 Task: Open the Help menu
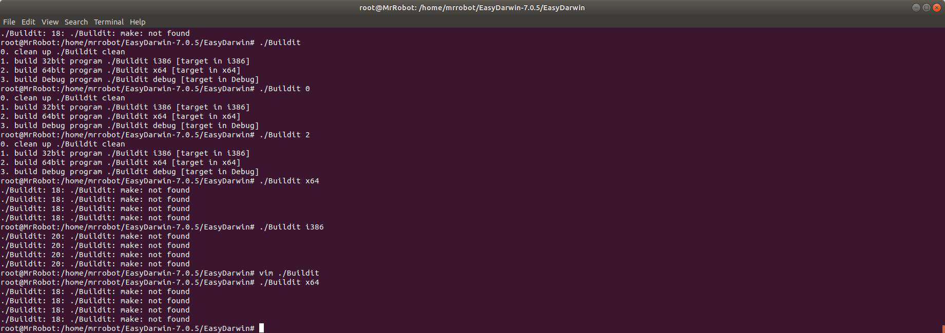(x=137, y=22)
